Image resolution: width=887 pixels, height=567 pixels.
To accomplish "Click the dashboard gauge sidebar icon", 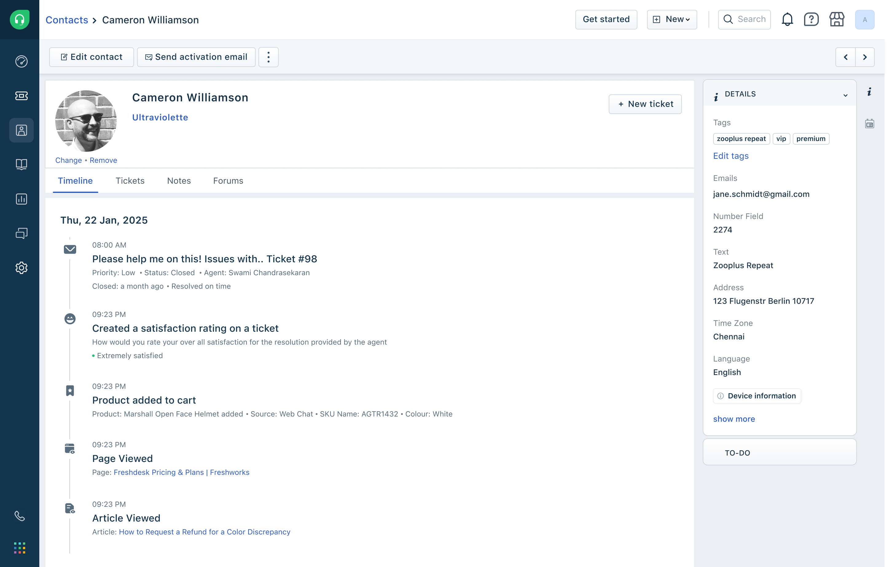I will click(x=21, y=61).
